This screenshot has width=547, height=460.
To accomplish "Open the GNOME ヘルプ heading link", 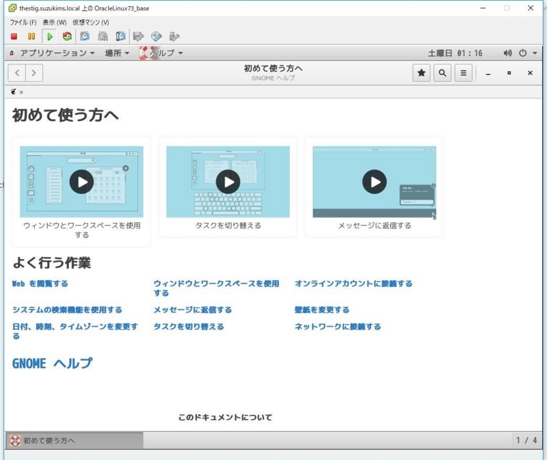I will (53, 364).
